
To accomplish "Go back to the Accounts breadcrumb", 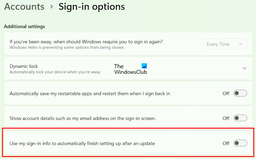I will click(x=24, y=7).
